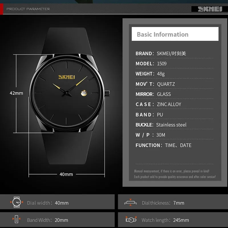Click the 42mm height measurement label
228x228 pixels.
16,93
